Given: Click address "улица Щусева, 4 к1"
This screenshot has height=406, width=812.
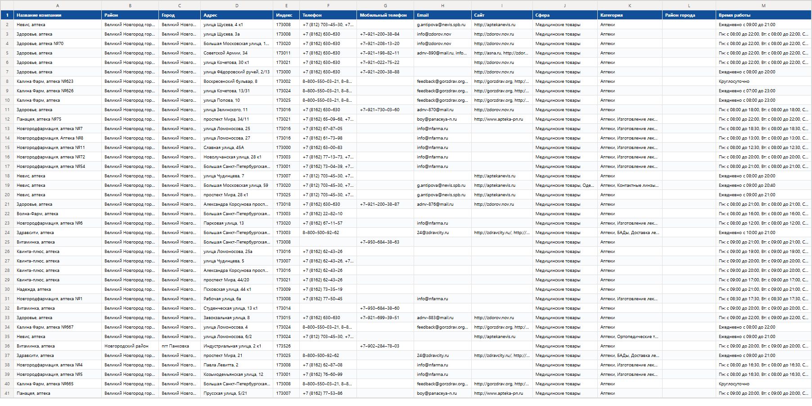Looking at the screenshot, I should coord(237,25).
